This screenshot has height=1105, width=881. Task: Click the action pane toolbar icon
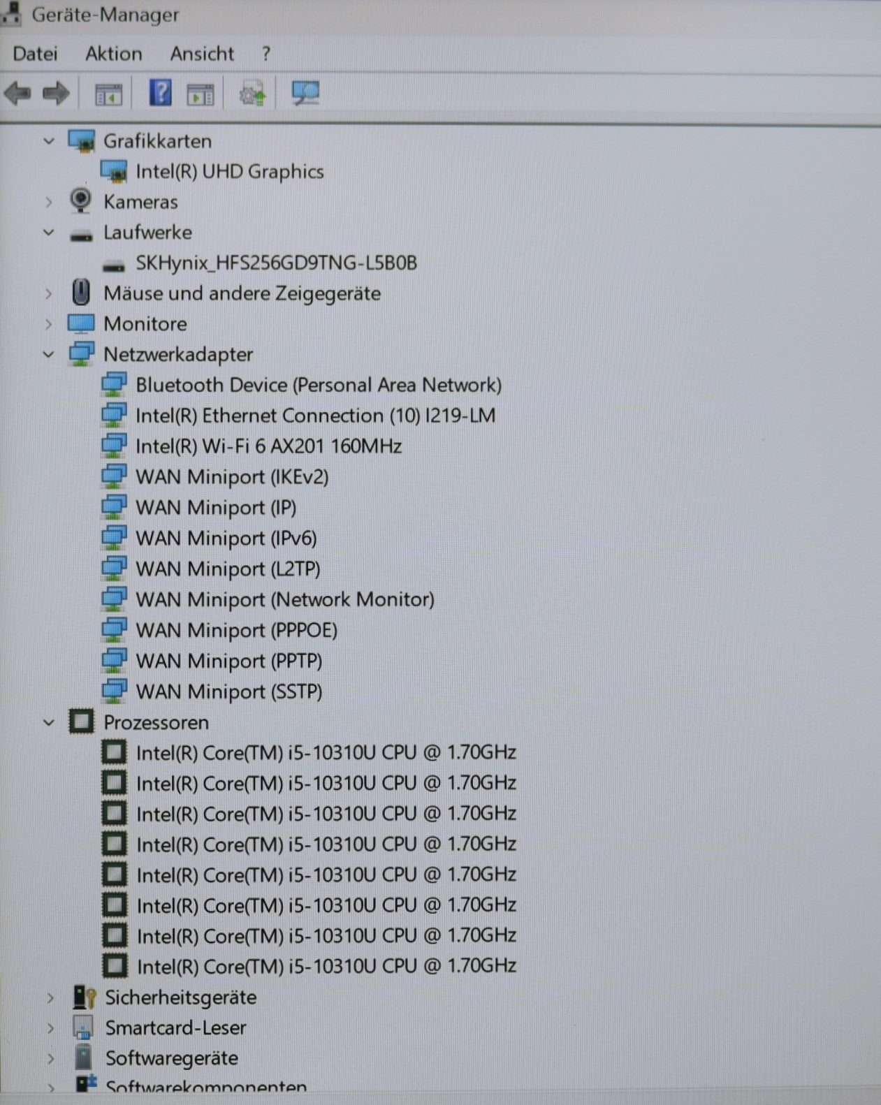[201, 94]
